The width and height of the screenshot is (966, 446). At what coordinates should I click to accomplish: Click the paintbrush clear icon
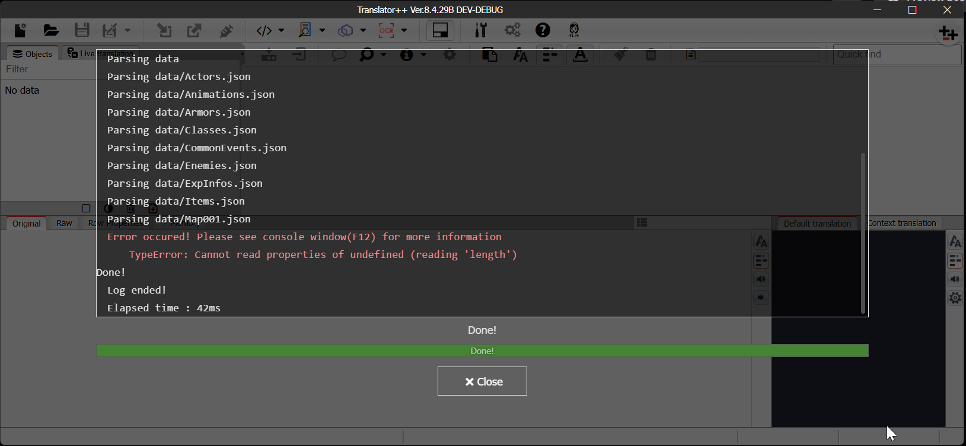[x=620, y=55]
